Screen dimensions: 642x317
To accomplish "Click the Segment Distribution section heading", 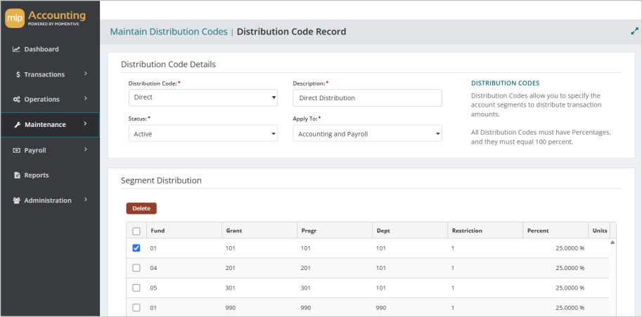I will [x=161, y=180].
